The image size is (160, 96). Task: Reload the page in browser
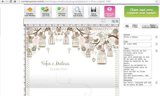click(x=11, y=1)
